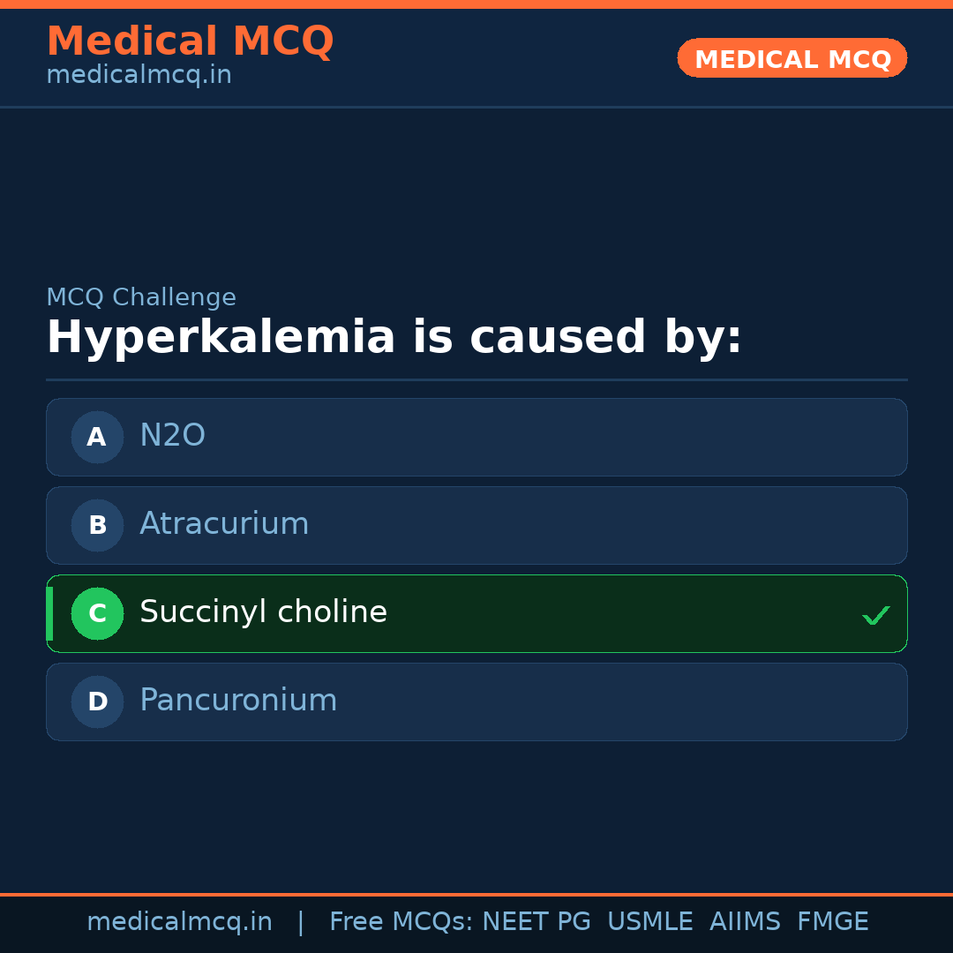This screenshot has width=953, height=953.
Task: Click the green checkmark on Succinyl choline
Action: [875, 615]
